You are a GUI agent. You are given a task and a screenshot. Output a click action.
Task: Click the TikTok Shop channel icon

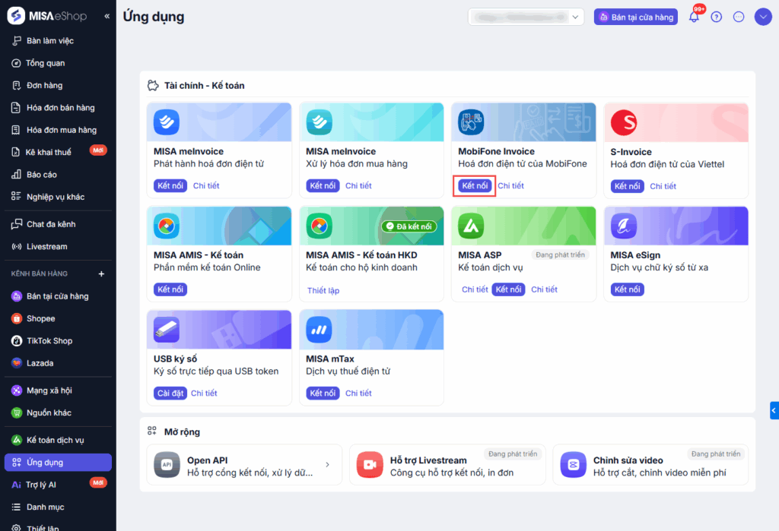17,341
